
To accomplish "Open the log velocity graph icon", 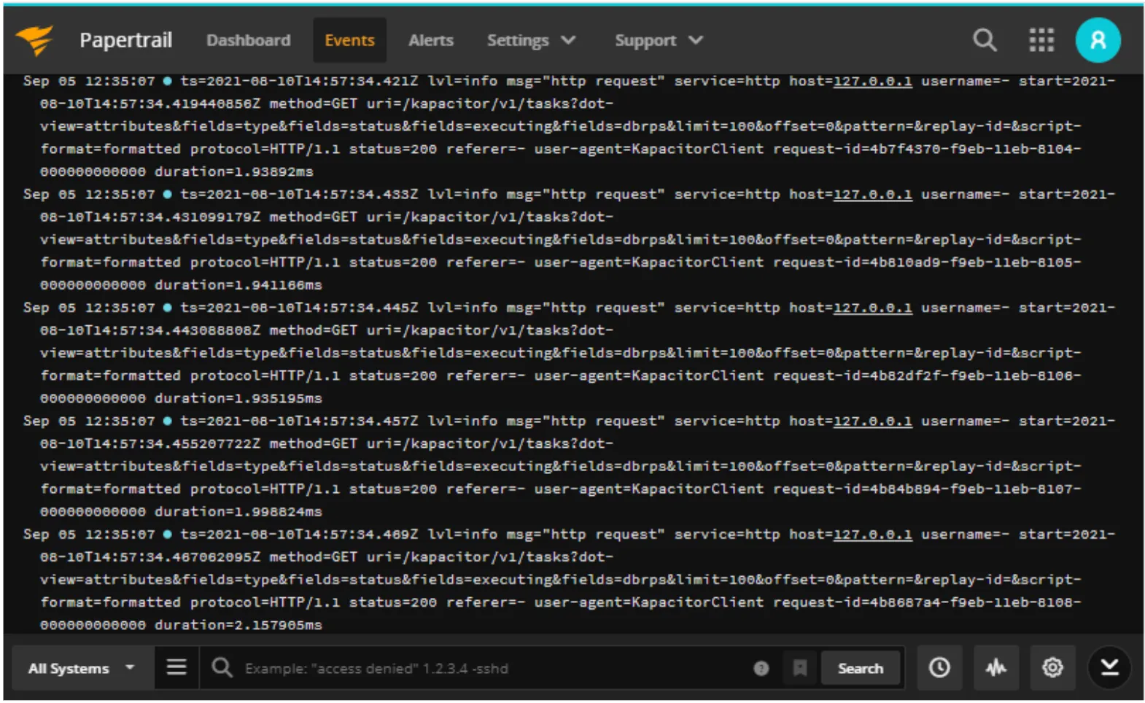I will pyautogui.click(x=996, y=667).
